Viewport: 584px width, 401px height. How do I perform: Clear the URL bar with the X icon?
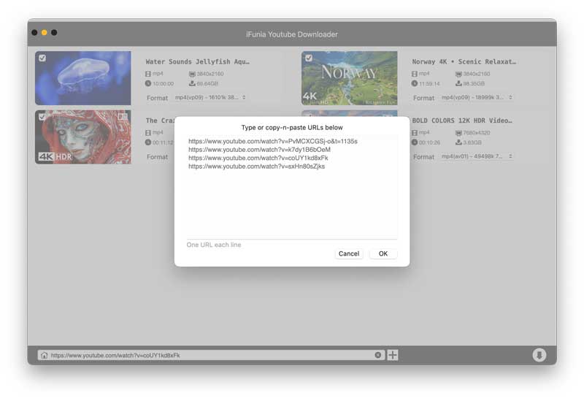[x=378, y=355]
